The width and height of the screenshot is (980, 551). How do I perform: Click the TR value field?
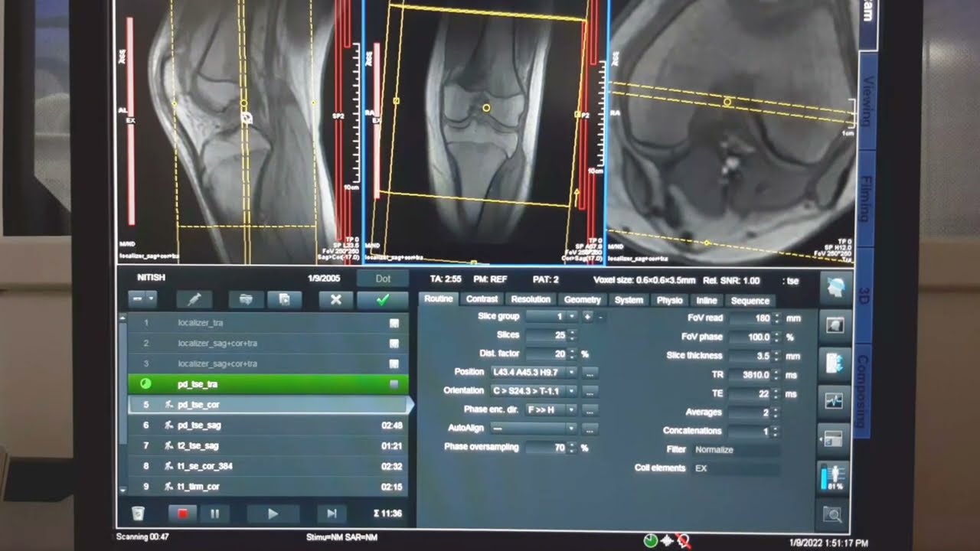click(x=750, y=375)
